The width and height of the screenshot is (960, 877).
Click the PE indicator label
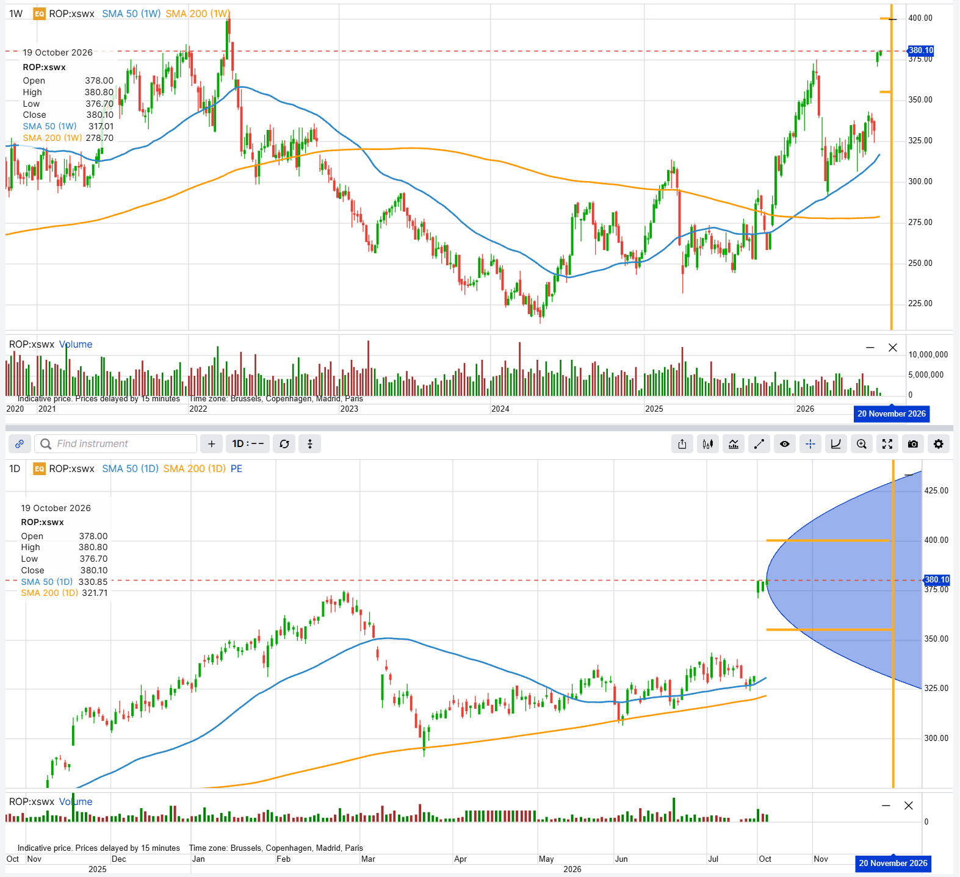point(236,468)
